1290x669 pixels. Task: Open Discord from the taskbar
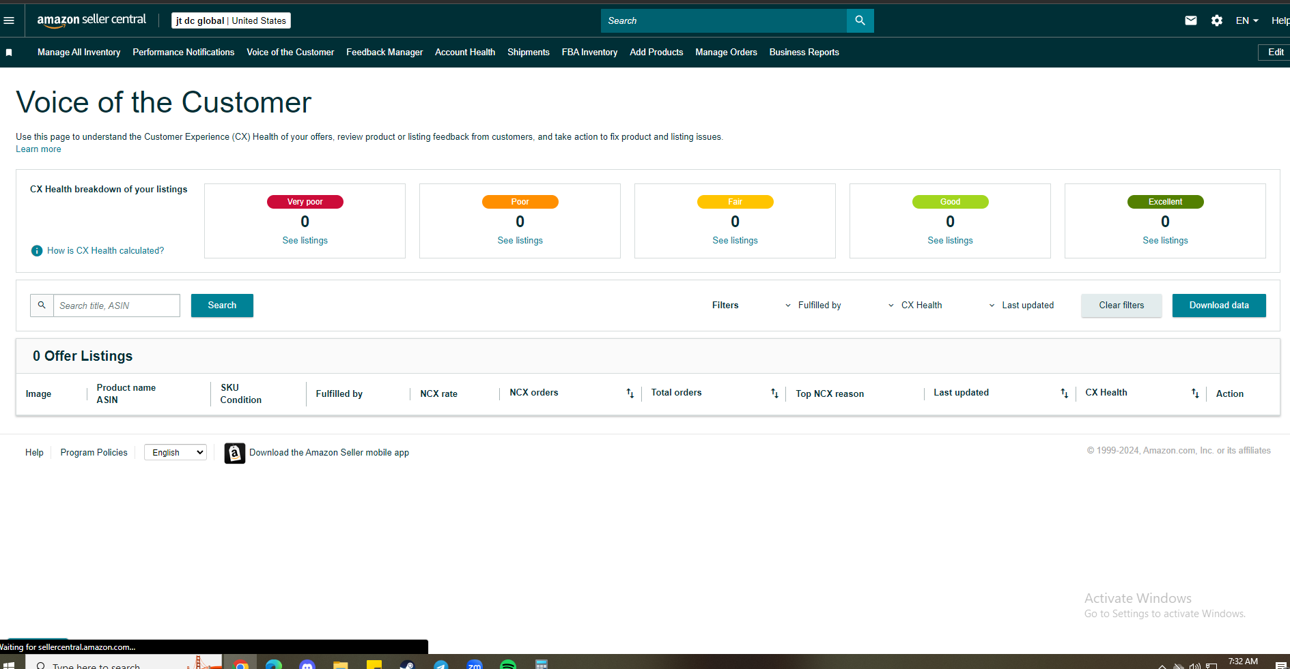(x=307, y=664)
